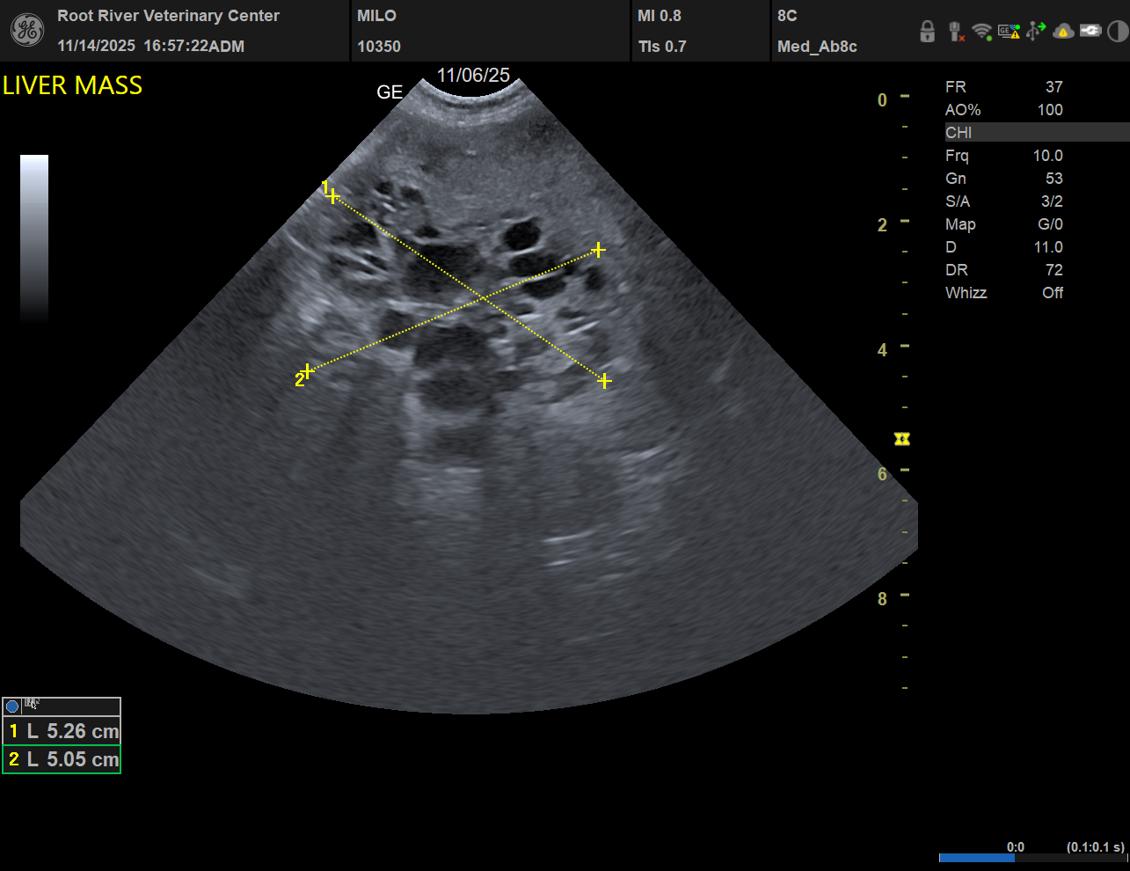Viewport: 1130px width, 871px height.
Task: Click the 8C probe label
Action: pyautogui.click(x=787, y=16)
